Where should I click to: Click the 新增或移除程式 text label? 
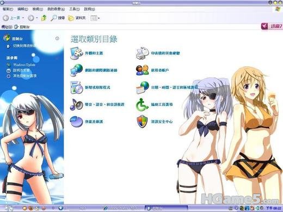point(97,88)
